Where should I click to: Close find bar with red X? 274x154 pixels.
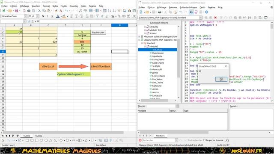coord(140,140)
